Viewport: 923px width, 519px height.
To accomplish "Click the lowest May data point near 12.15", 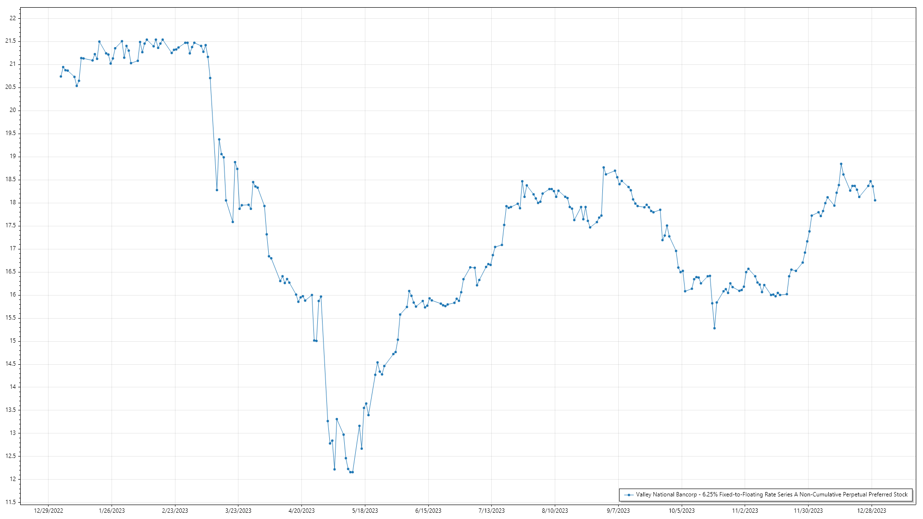I will point(351,472).
